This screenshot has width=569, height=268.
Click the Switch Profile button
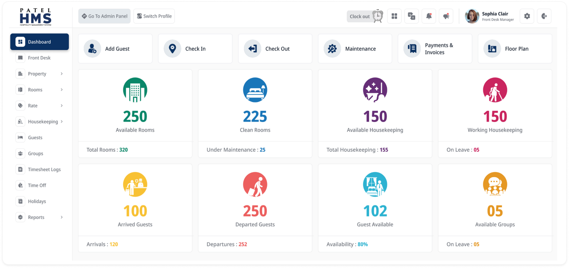click(x=154, y=16)
